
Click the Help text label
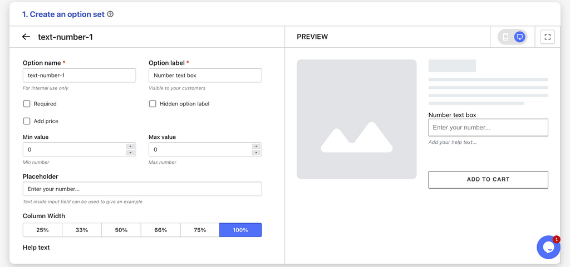click(x=36, y=248)
